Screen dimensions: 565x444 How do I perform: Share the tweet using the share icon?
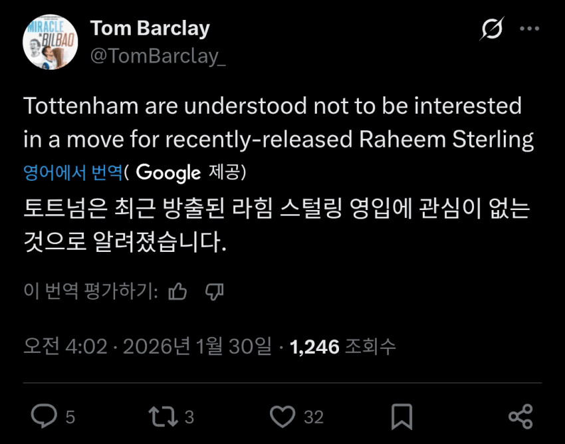[x=520, y=417]
